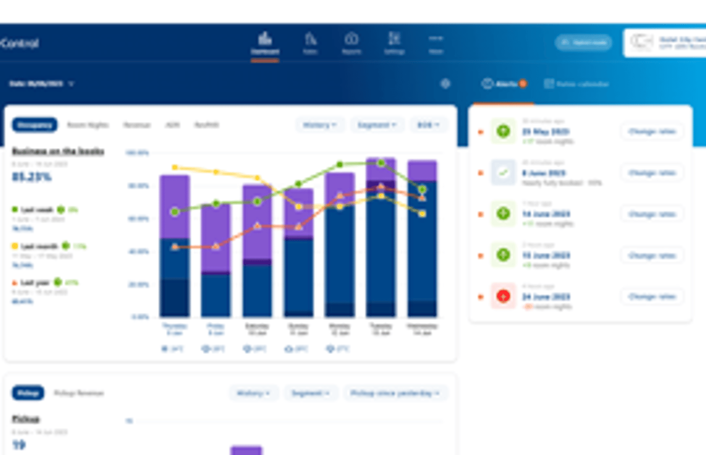The width and height of the screenshot is (706, 455).
Task: Switch to the Rates calendar tab
Action: [x=576, y=84]
